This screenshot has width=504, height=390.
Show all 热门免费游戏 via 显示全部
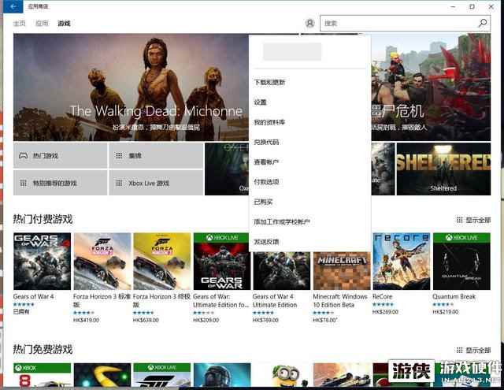[473, 350]
